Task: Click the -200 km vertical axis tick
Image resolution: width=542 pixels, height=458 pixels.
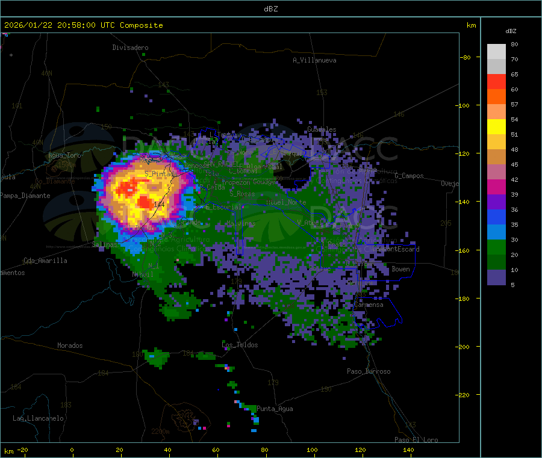Action: (463, 347)
